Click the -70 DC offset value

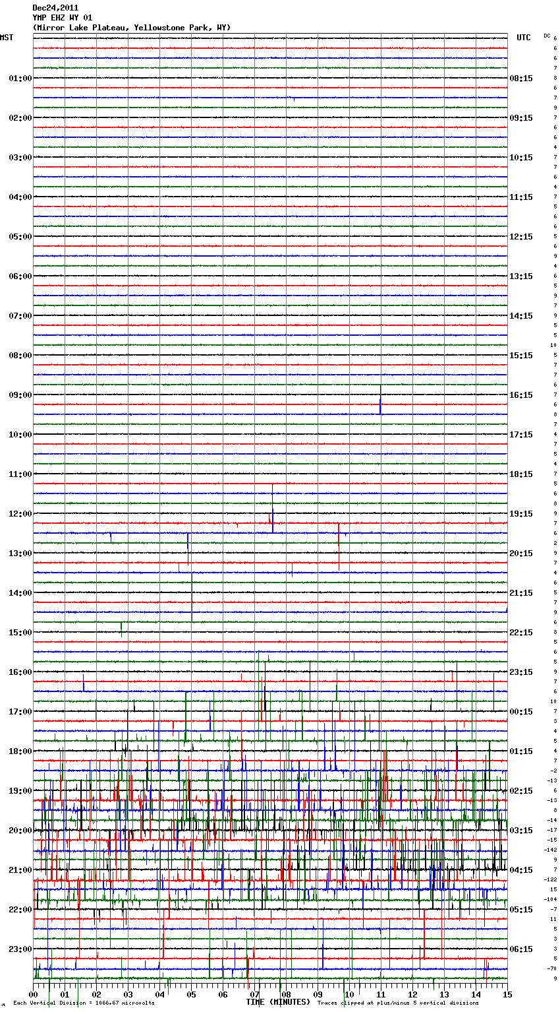(x=552, y=969)
